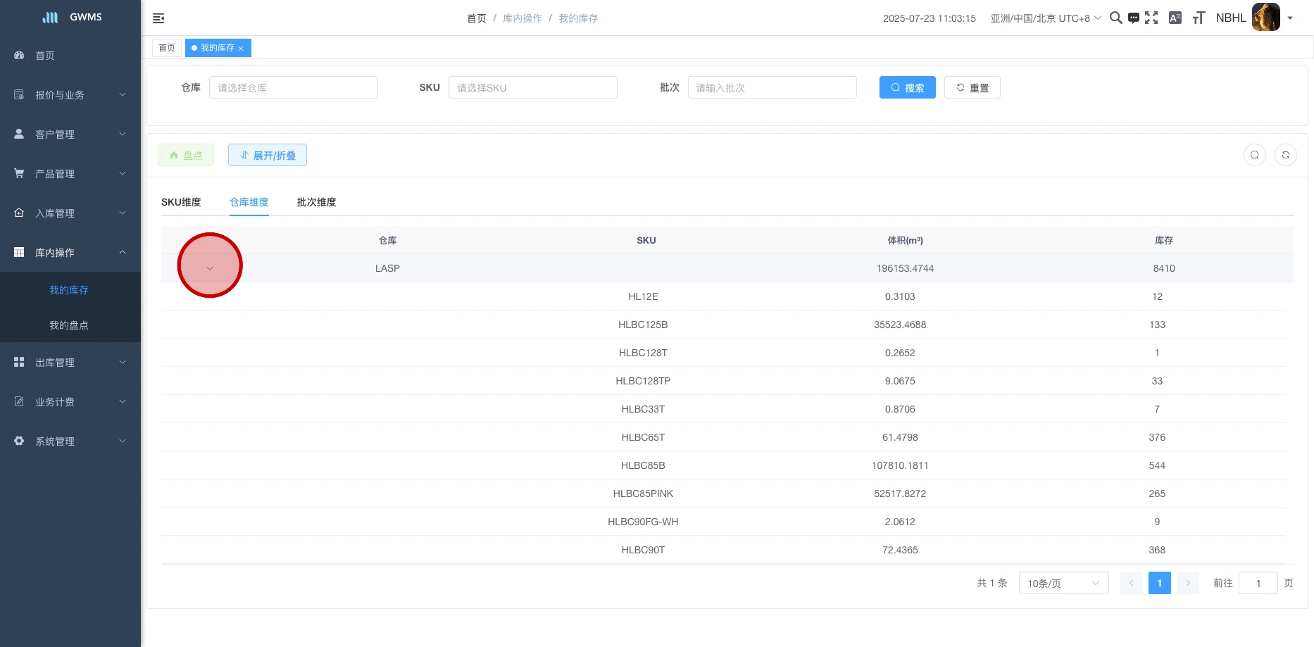This screenshot has height=647, width=1314.
Task: Focus the 批次 batch input field
Action: tap(772, 87)
